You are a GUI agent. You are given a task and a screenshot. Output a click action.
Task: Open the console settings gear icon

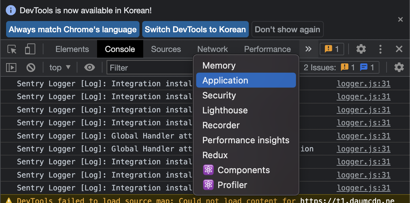point(399,68)
